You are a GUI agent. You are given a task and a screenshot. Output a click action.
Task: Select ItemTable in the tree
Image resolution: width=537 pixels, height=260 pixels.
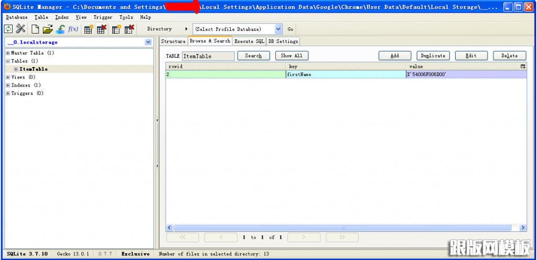33,69
